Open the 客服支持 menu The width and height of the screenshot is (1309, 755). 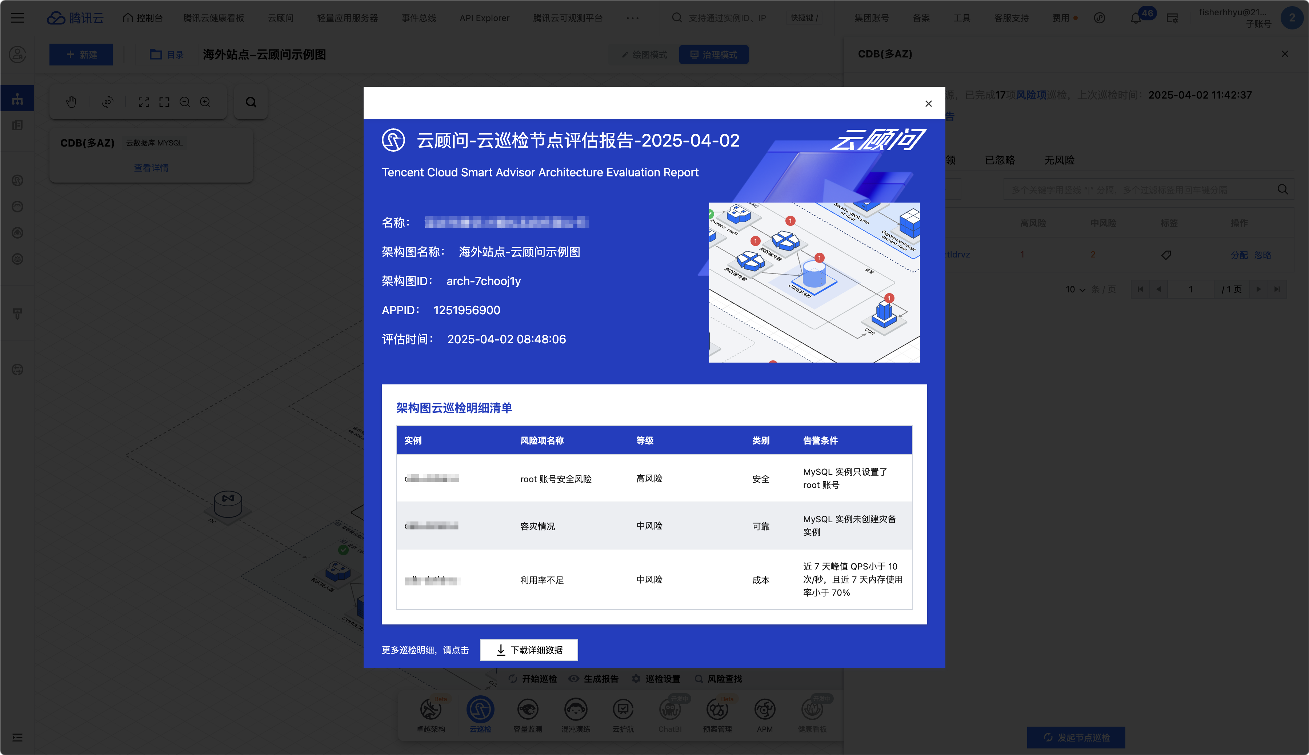coord(1011,17)
